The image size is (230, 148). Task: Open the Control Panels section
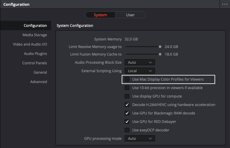click(x=35, y=63)
